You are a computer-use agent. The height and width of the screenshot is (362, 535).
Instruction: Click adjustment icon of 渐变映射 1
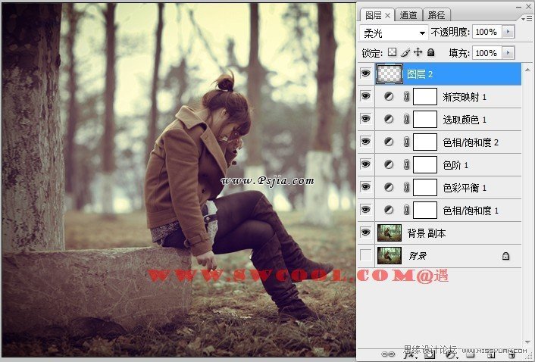pyautogui.click(x=389, y=97)
